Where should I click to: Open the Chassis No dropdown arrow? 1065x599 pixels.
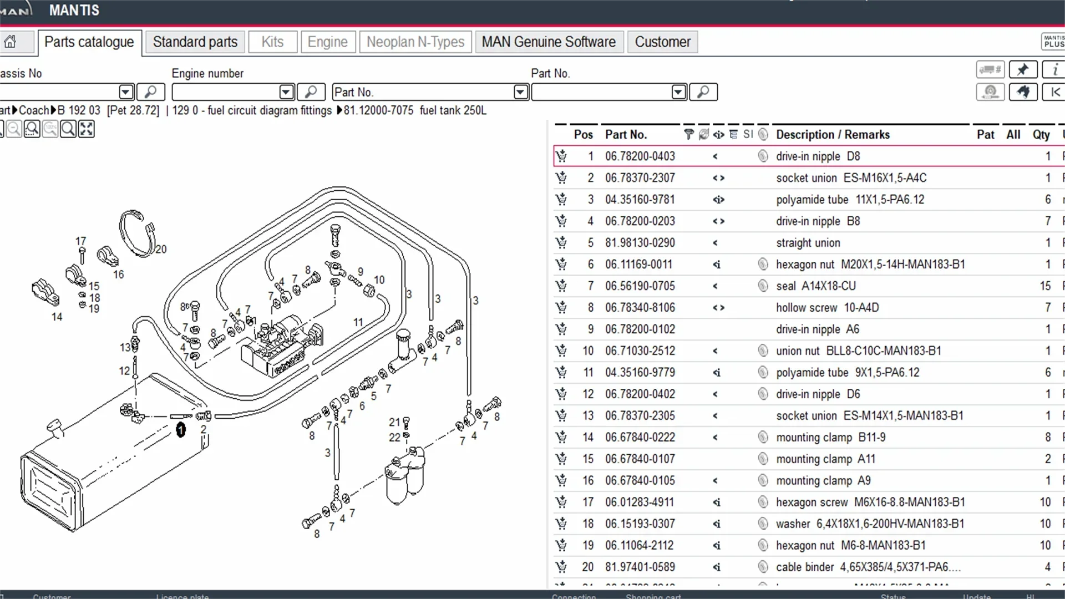[126, 92]
